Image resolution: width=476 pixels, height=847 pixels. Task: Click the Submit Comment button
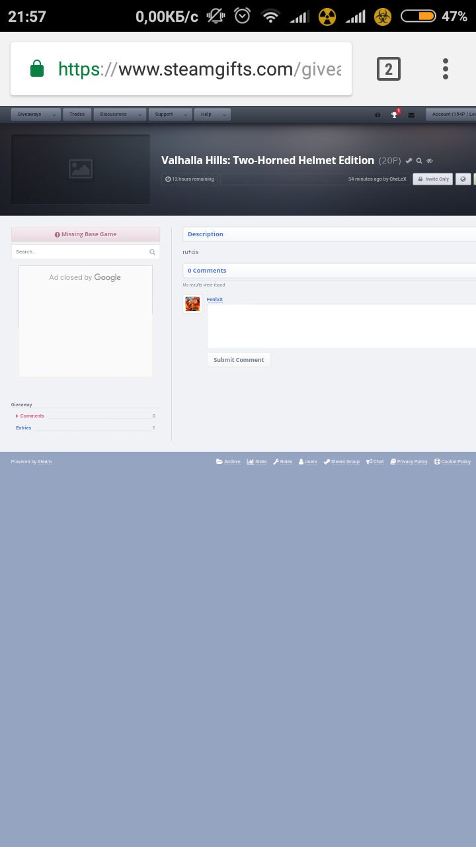tap(239, 360)
